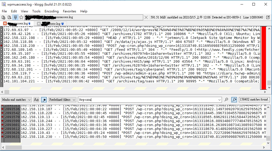The height and width of the screenshot is (151, 272).
Task: Click the magnifier search button
Action: [x=227, y=100]
